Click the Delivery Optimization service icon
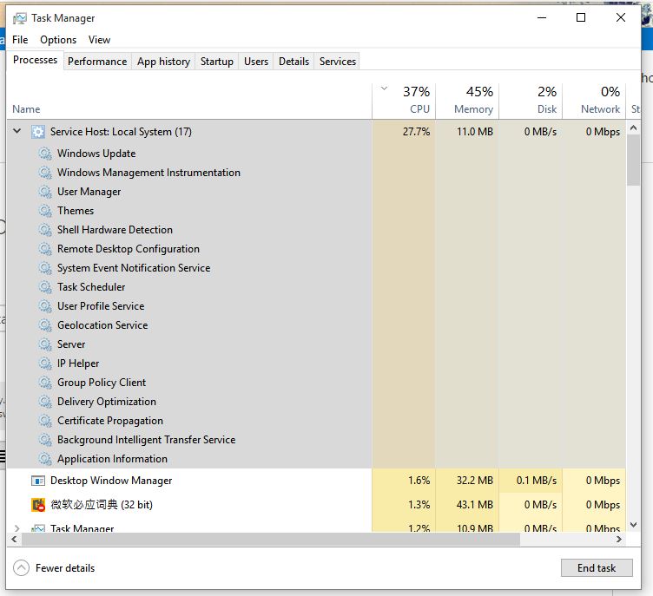Viewport: 653px width, 596px height. tap(45, 403)
